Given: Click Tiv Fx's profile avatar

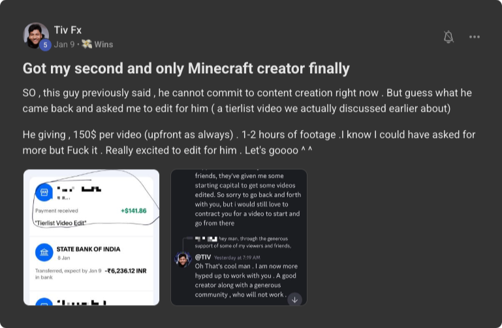Looking at the screenshot, I should point(35,35).
